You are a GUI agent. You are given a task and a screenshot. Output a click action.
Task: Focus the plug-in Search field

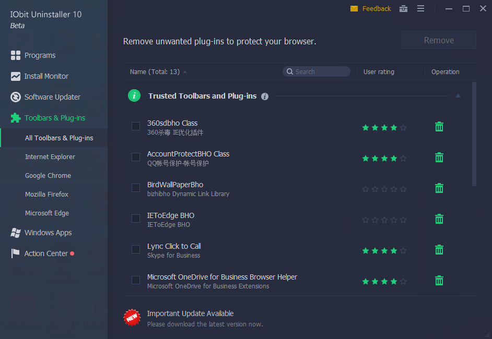tap(321, 72)
